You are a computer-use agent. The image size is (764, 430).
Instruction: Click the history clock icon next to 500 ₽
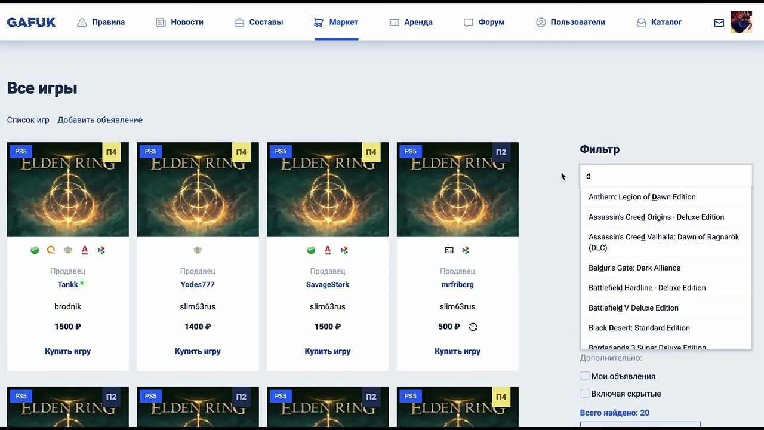473,327
